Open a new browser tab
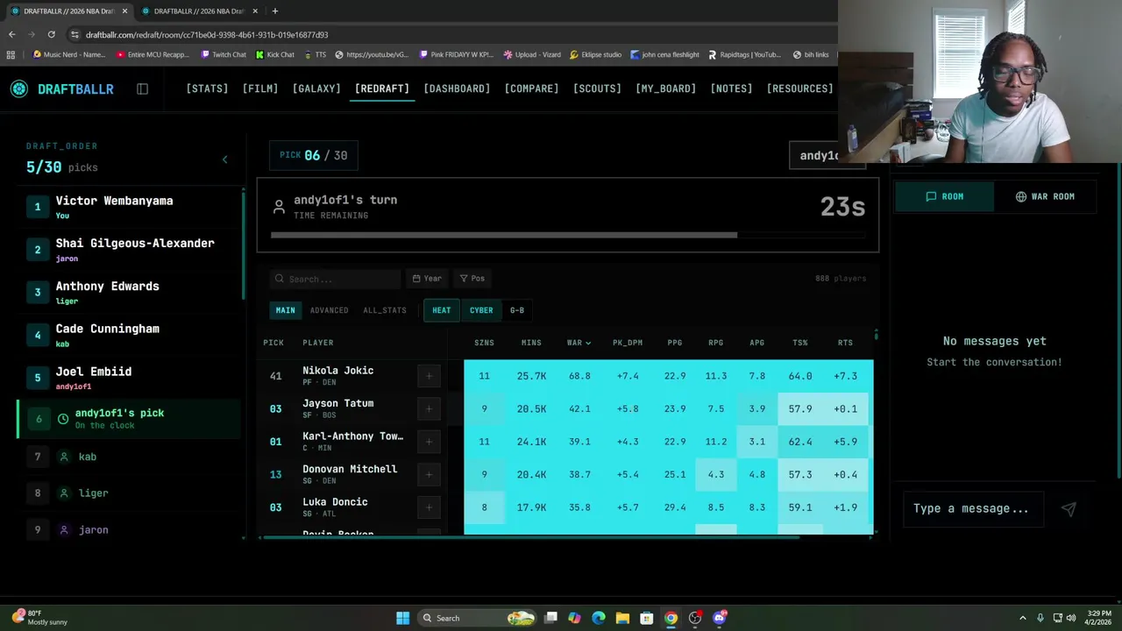This screenshot has width=1122, height=631. coord(274,11)
